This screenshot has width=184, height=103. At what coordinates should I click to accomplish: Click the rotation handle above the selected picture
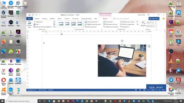pos(122,41)
